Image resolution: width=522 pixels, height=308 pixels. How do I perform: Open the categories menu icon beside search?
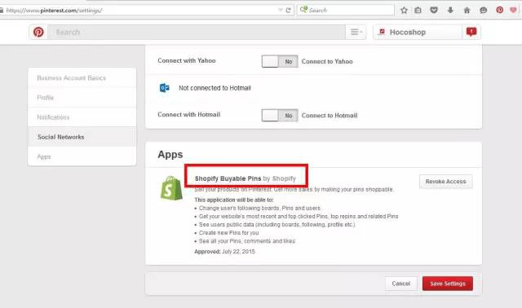356,33
